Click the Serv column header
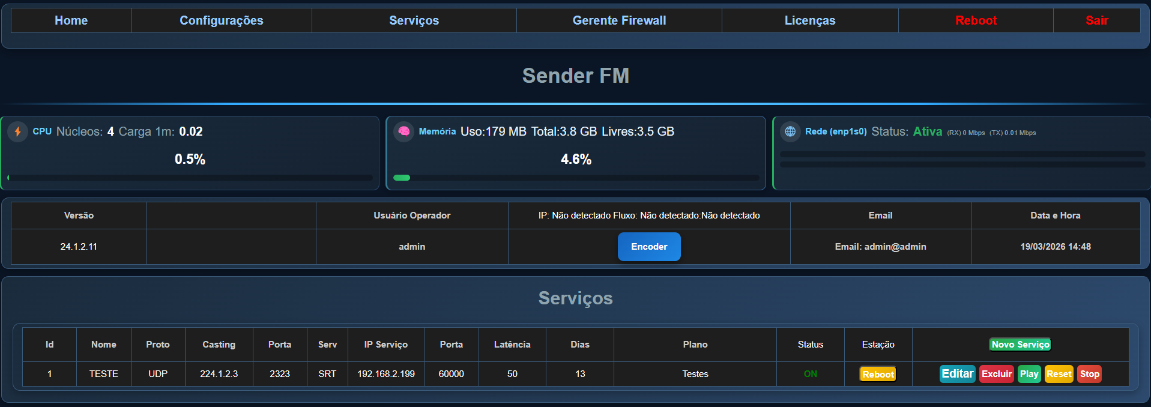1151x407 pixels. (x=327, y=345)
